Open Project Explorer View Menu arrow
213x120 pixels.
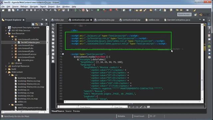coord(47,24)
